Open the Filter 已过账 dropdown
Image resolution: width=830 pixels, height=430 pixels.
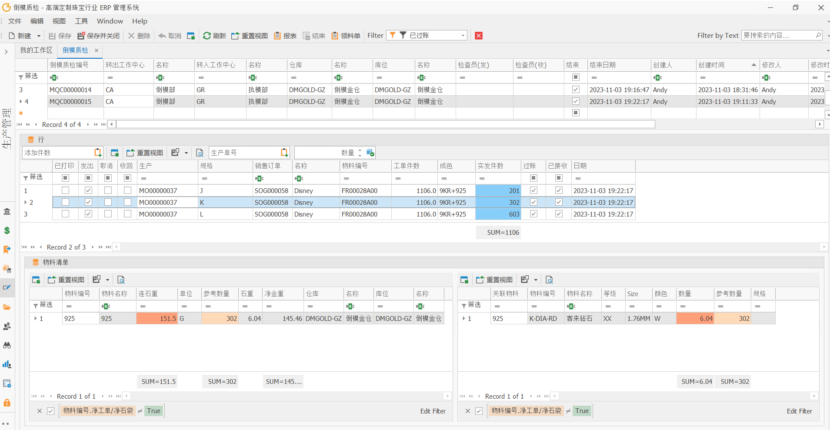coord(463,36)
